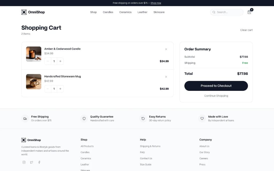Screen dimensions: 274x171
Task: Open the Twitter icon in footer
Action: (x=32, y=162)
